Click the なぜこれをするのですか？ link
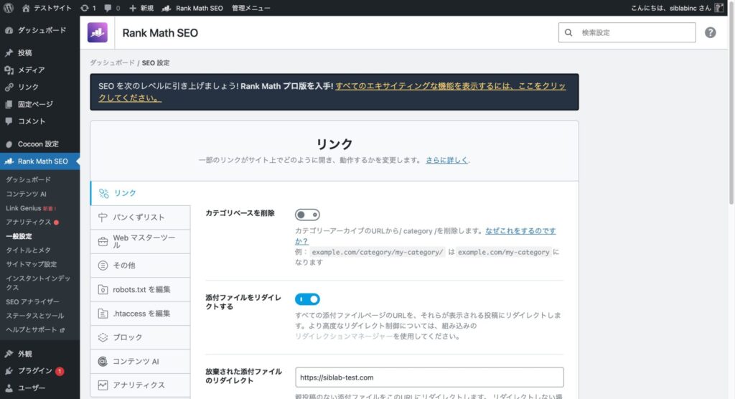The width and height of the screenshot is (735, 399). (425, 236)
